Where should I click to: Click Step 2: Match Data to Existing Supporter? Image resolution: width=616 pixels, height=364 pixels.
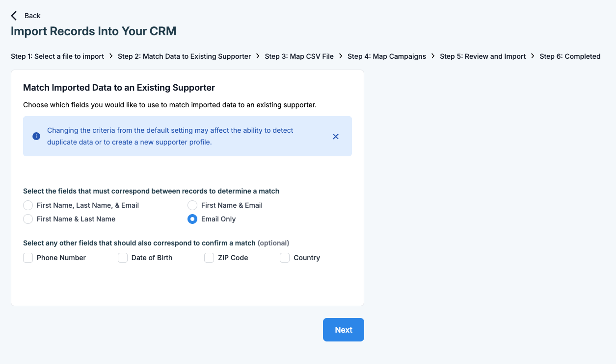pyautogui.click(x=185, y=56)
